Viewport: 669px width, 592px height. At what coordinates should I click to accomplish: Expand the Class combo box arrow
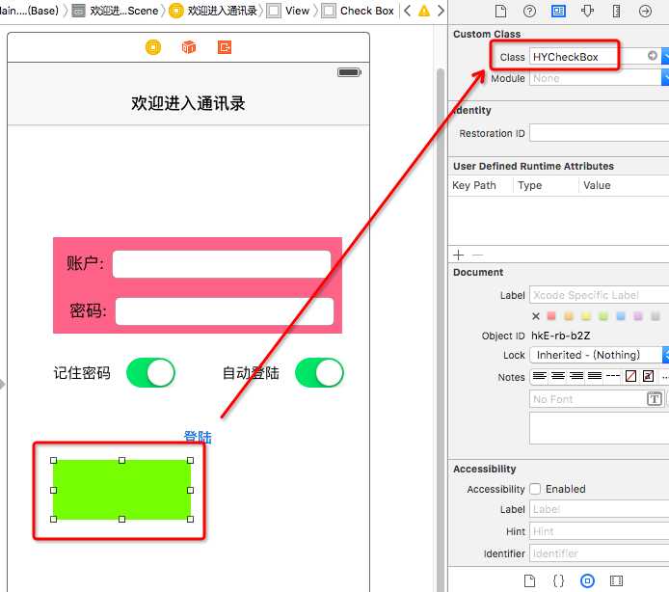(x=664, y=57)
